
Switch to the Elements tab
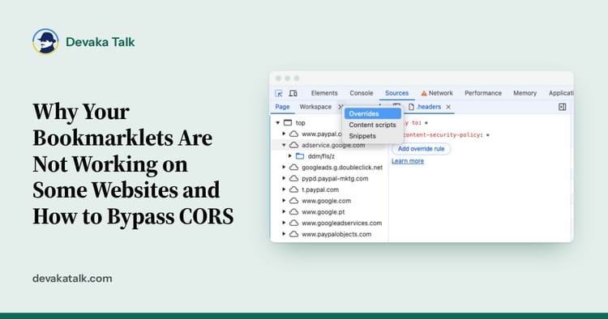[324, 93]
